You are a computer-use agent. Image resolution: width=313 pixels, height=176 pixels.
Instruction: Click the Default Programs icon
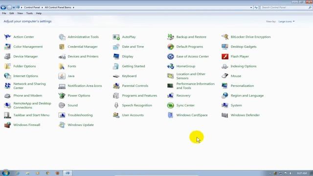171,47
